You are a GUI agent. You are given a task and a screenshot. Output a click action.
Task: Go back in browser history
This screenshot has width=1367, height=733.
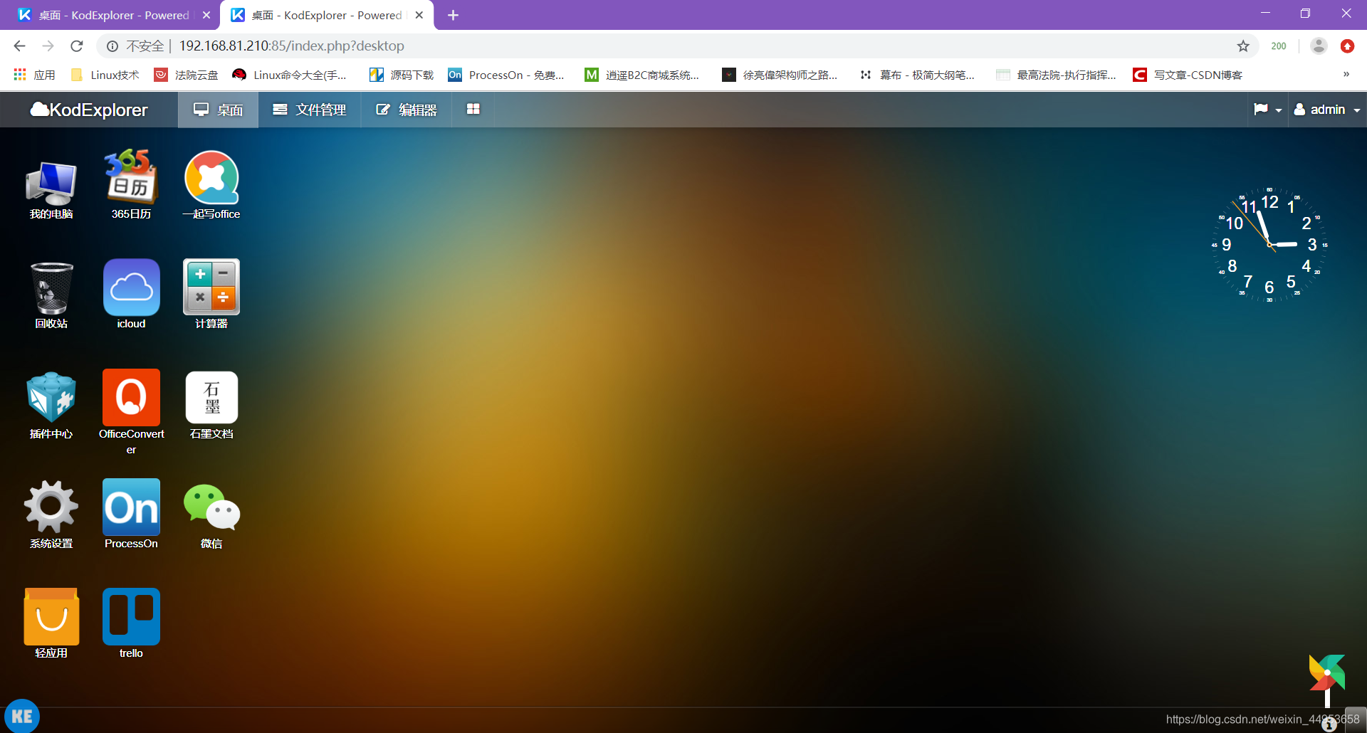(19, 46)
